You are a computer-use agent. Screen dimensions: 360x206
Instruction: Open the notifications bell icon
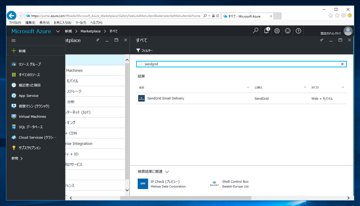tap(266, 31)
